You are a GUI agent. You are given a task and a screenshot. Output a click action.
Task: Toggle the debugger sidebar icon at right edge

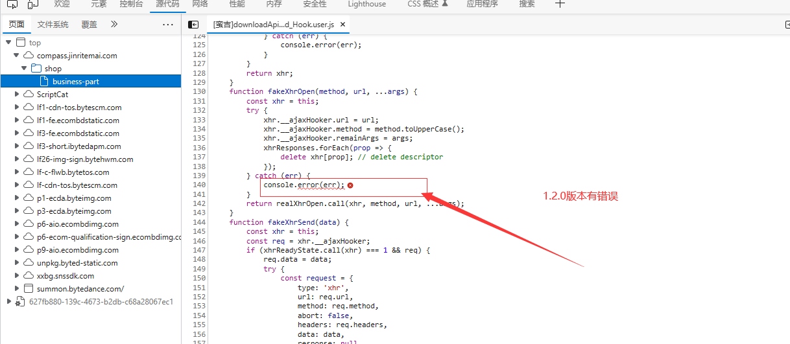point(787,25)
